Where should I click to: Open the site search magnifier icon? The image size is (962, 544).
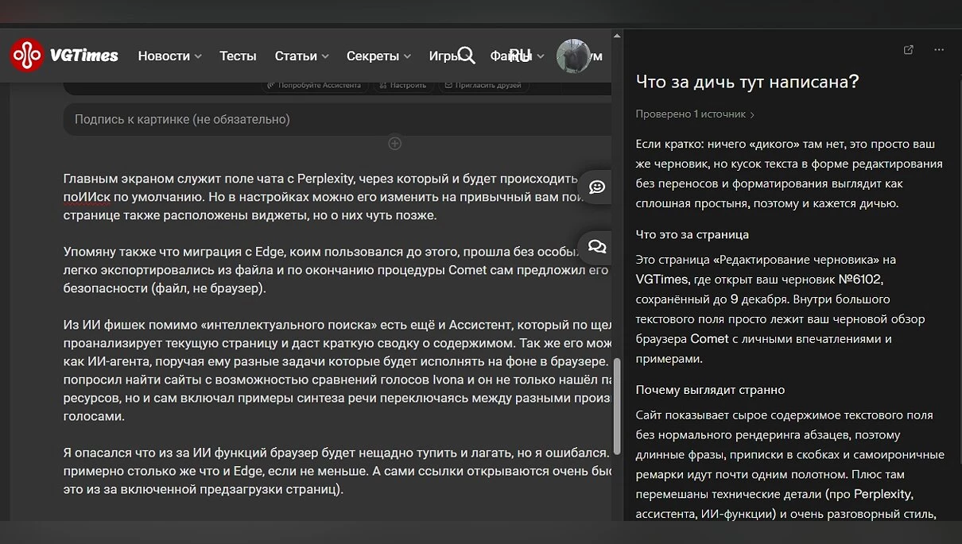[467, 55]
